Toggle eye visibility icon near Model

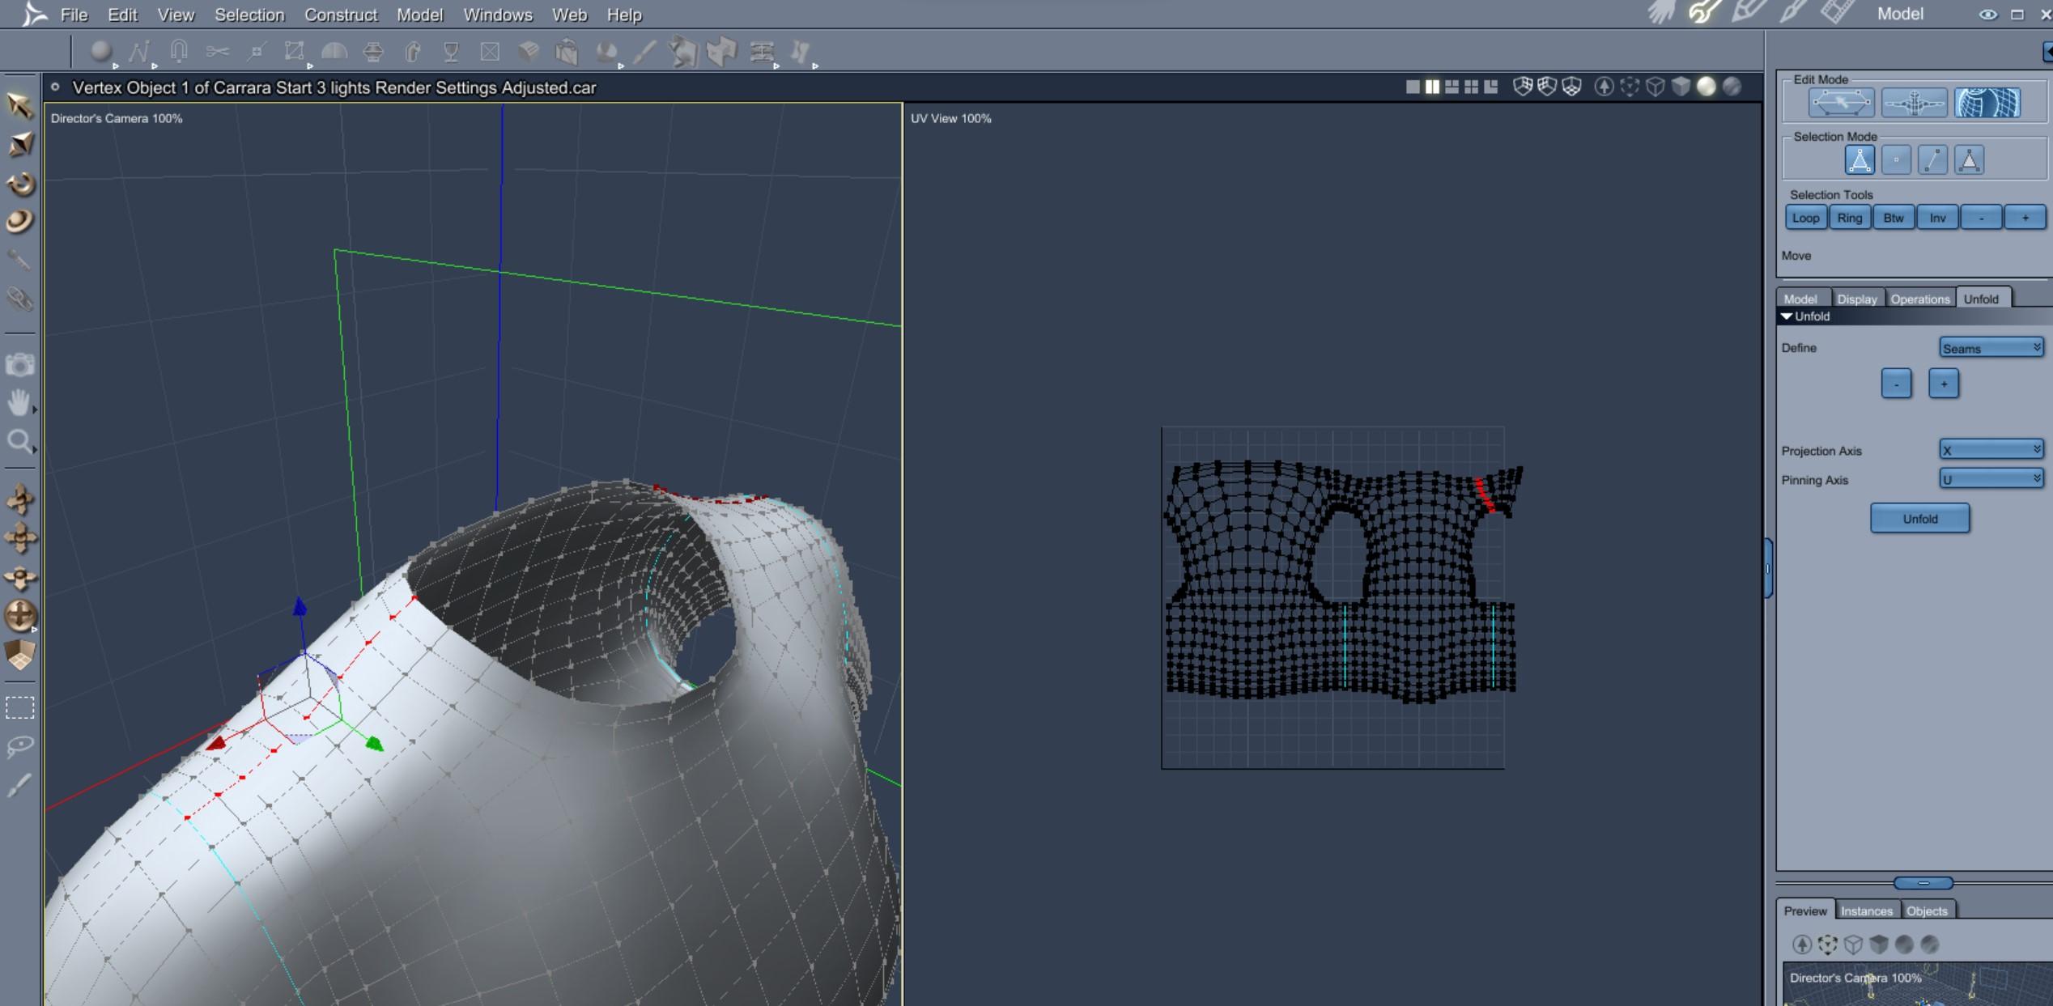click(1987, 15)
